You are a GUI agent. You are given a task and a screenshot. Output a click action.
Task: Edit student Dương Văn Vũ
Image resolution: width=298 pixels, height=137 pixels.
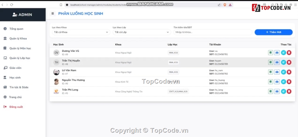283,53
